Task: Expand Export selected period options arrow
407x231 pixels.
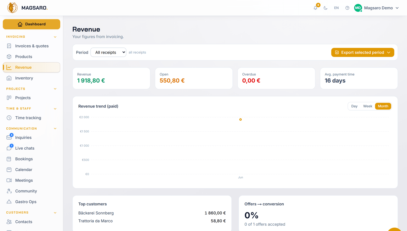Action: click(x=389, y=52)
